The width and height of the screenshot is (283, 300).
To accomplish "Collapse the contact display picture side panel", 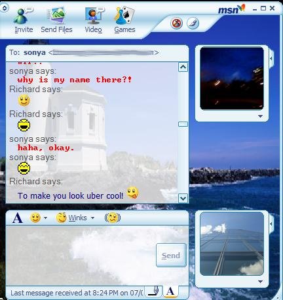I will tap(271, 58).
